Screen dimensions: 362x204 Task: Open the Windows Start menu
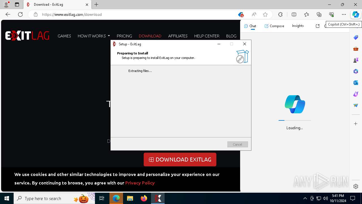(x=7, y=198)
